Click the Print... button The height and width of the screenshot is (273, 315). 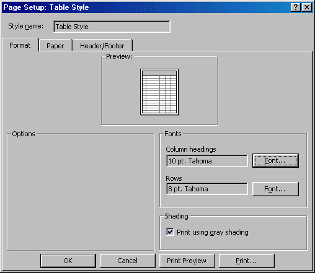246,261
